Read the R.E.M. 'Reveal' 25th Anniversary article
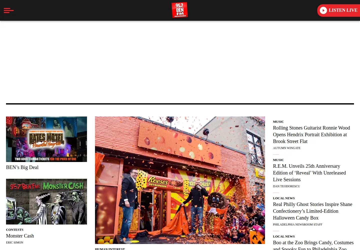Viewport: 360px width, 250px height. pyautogui.click(x=309, y=173)
